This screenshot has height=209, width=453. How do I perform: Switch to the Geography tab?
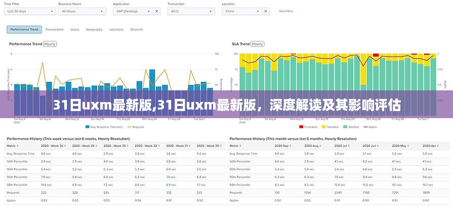tap(94, 29)
